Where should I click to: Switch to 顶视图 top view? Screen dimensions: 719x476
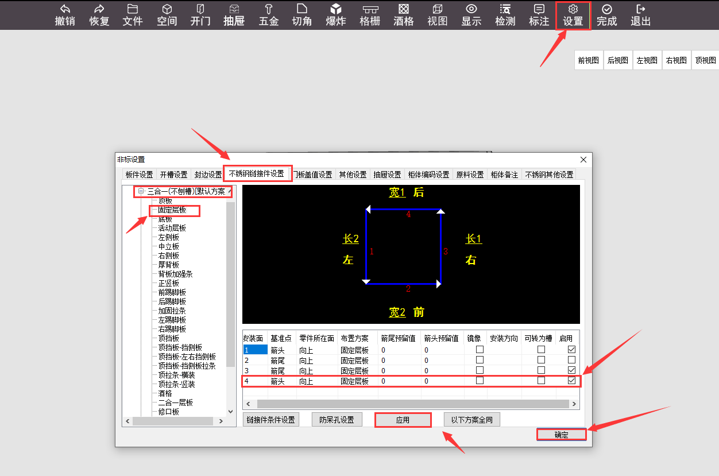click(705, 60)
